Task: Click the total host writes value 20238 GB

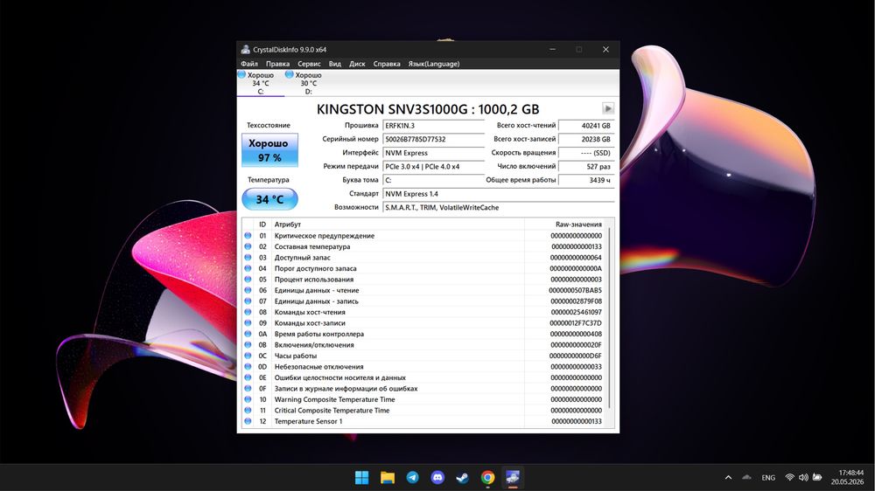Action: (586, 139)
